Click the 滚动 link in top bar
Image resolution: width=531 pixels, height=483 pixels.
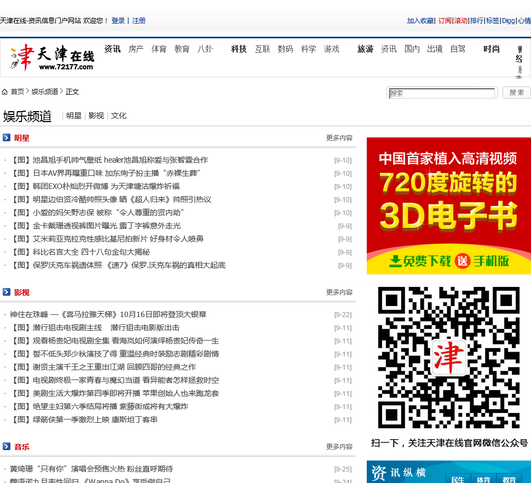[460, 21]
